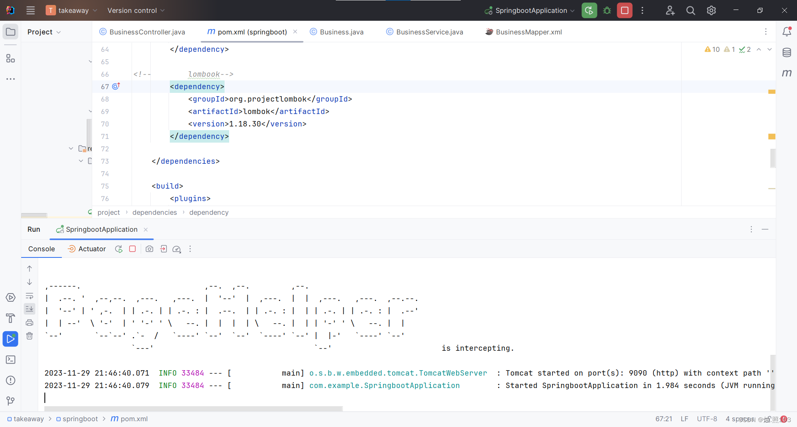This screenshot has width=797, height=427.
Task: Click the springboot breadcrumb in status bar
Action: point(77,419)
